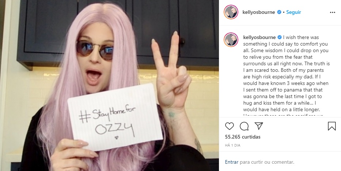Open kellyosbourne username link in the caption
341x171 pixels.
pyautogui.click(x=259, y=37)
